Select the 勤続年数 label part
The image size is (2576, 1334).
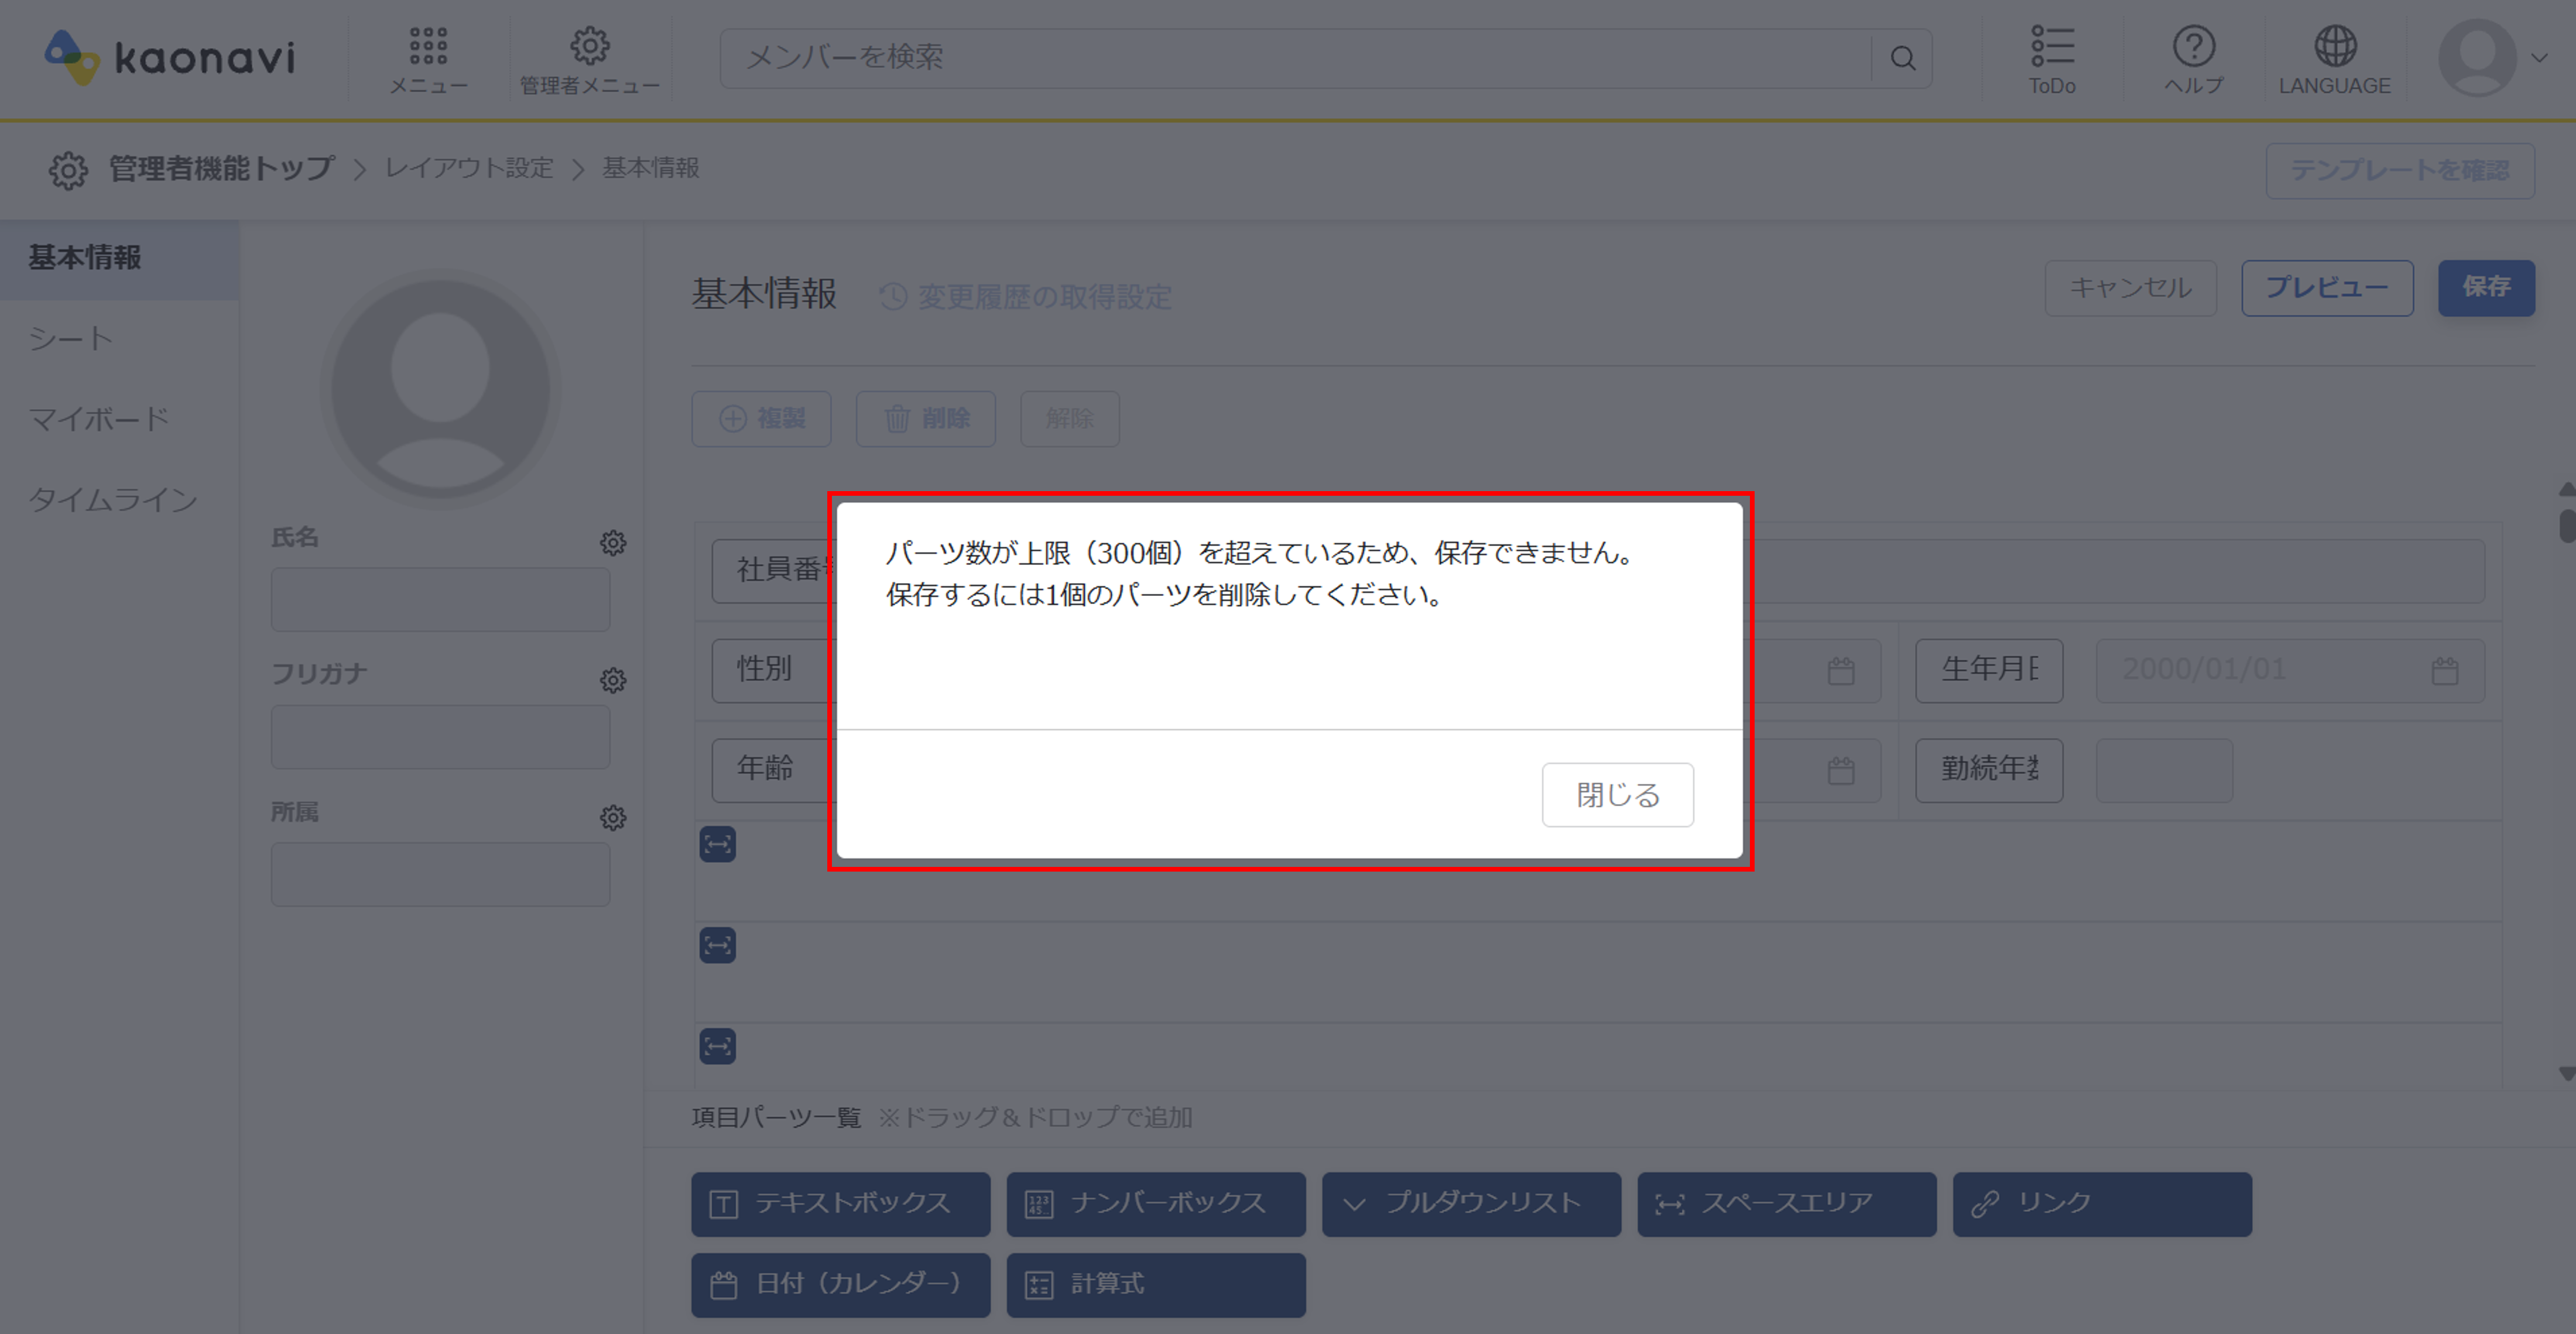click(1989, 770)
